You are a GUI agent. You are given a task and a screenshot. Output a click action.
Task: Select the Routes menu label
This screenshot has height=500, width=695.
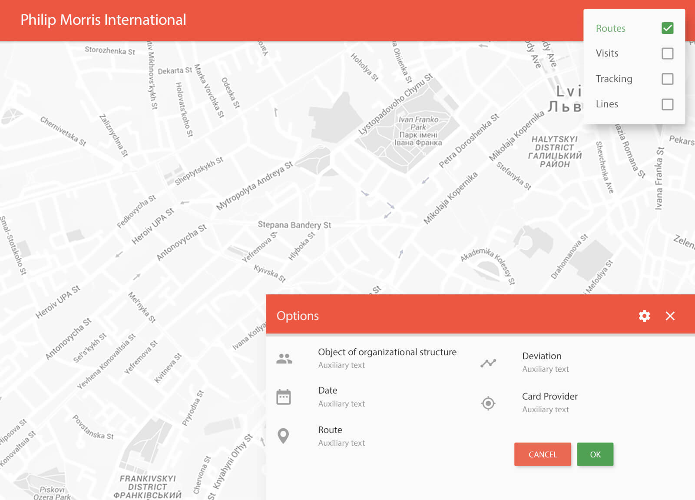610,28
